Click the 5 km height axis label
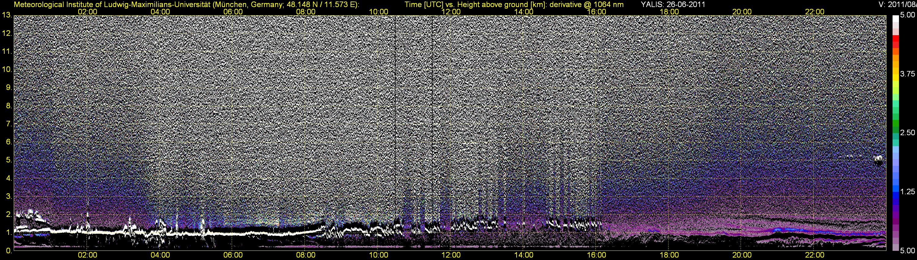917x260 pixels. coord(9,160)
